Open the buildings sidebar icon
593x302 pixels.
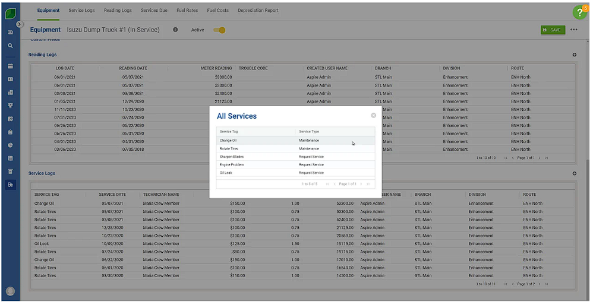[10, 93]
